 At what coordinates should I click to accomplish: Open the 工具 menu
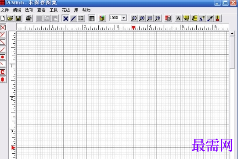pyautogui.click(x=54, y=10)
